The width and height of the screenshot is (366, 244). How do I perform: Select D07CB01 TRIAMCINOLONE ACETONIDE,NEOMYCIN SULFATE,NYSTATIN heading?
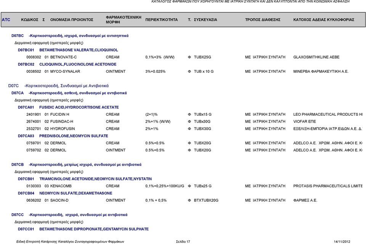click(x=85, y=179)
